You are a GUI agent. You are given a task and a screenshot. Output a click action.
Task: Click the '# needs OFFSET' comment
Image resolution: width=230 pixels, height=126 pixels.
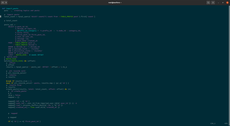click(36, 55)
